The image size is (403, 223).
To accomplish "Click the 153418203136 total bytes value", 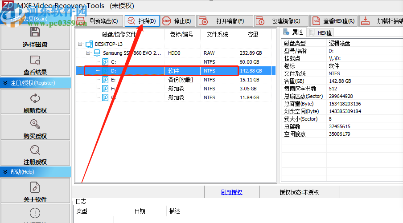I will (345, 104).
